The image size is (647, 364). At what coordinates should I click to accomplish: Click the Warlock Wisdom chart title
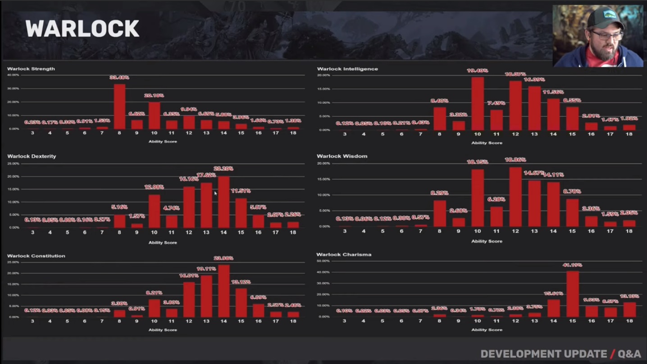point(342,156)
